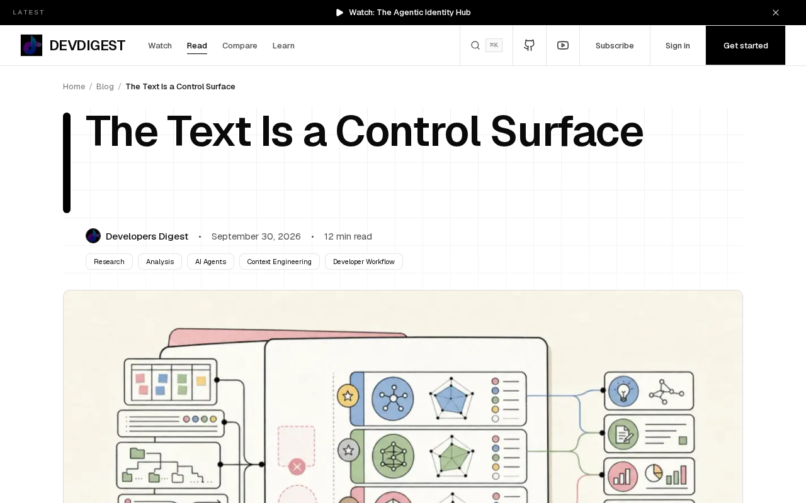
Task: Click the ⌘K search shortcut badge
Action: tap(494, 45)
